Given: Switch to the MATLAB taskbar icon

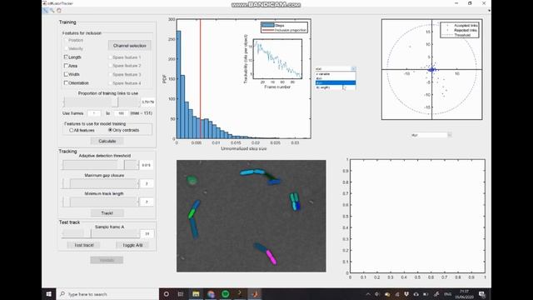Looking at the screenshot, I should 255,294.
